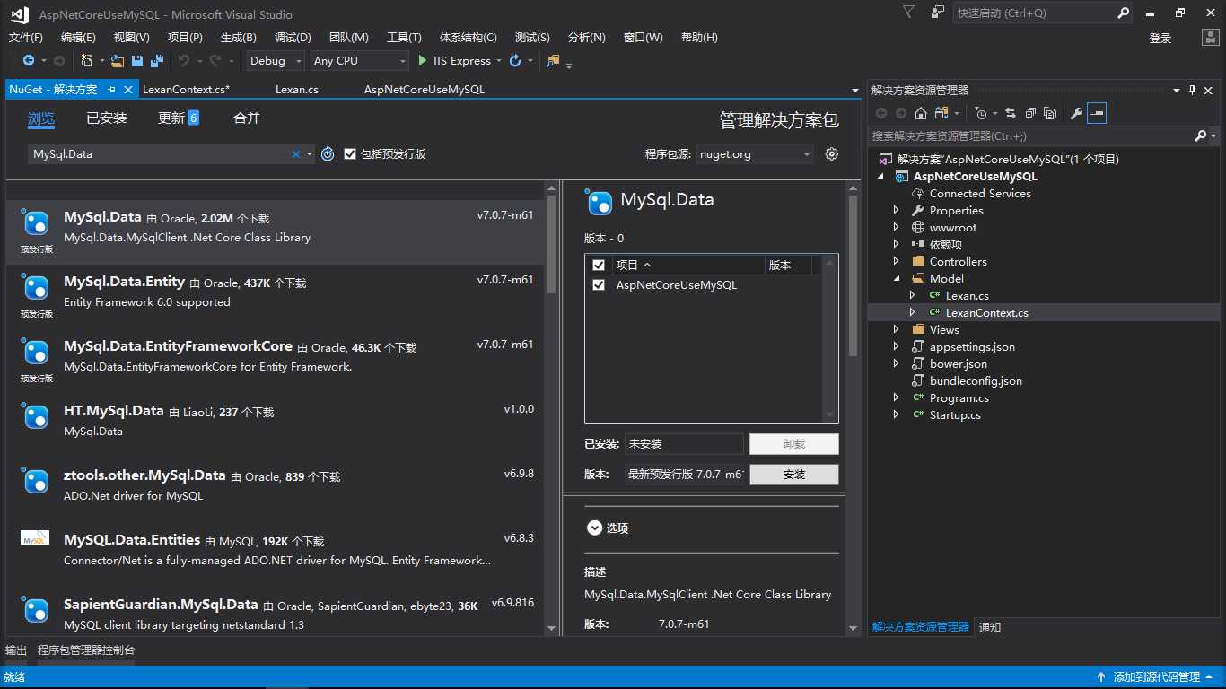Viewport: 1226px width, 689px height.
Task: Open the version selection dropdown
Action: pos(685,475)
